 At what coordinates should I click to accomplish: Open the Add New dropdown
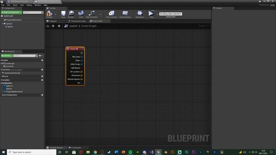[7, 56]
